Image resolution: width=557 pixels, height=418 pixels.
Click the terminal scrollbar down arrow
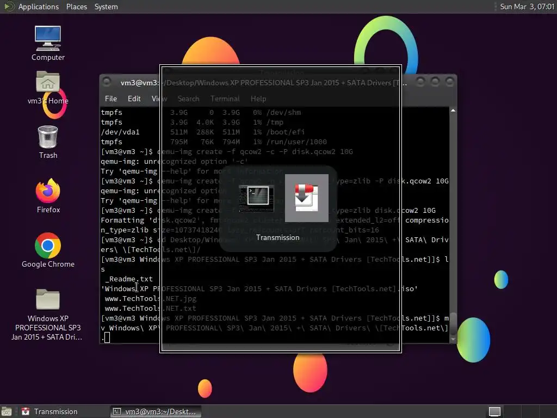pyautogui.click(x=453, y=340)
